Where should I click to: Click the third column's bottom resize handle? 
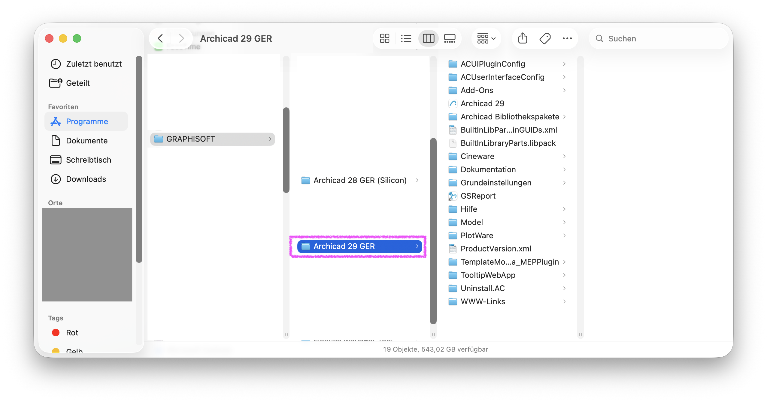580,334
